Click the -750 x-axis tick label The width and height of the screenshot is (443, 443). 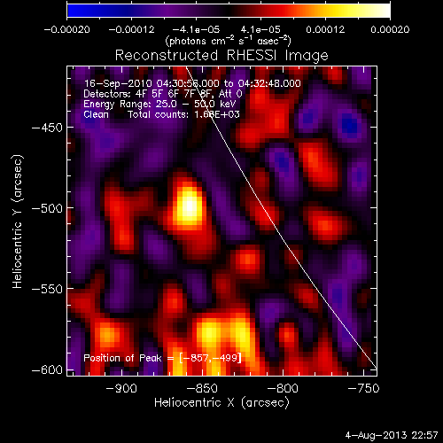pyautogui.click(x=363, y=388)
